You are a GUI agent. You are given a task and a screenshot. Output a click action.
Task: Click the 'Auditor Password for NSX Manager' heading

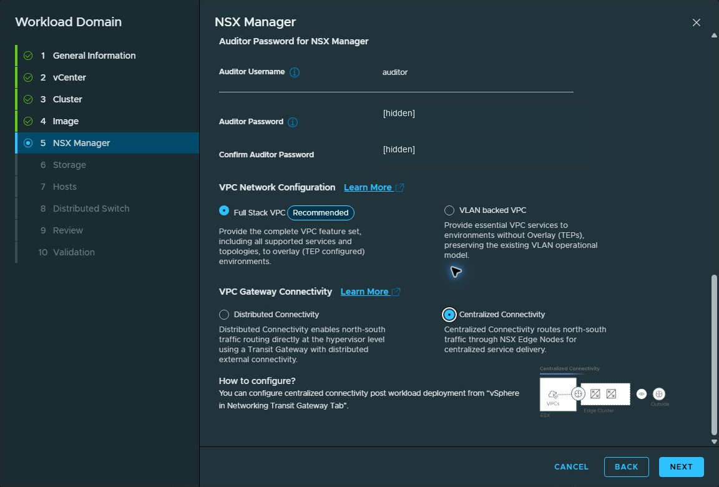(x=293, y=41)
